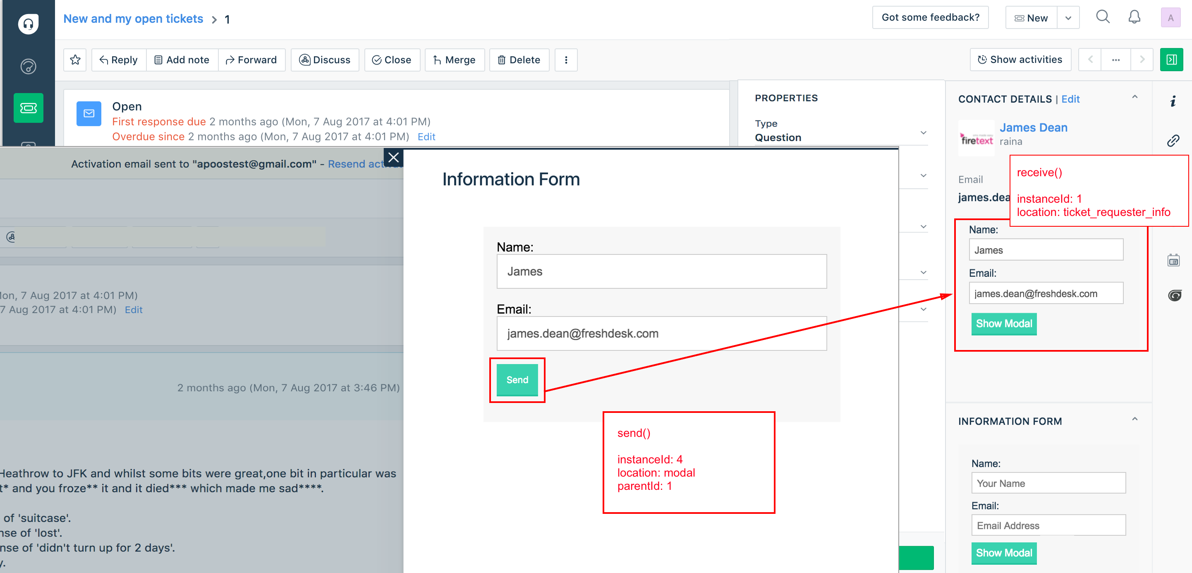The width and height of the screenshot is (1192, 573).
Task: Click the ticket email source icon
Action: tap(89, 113)
